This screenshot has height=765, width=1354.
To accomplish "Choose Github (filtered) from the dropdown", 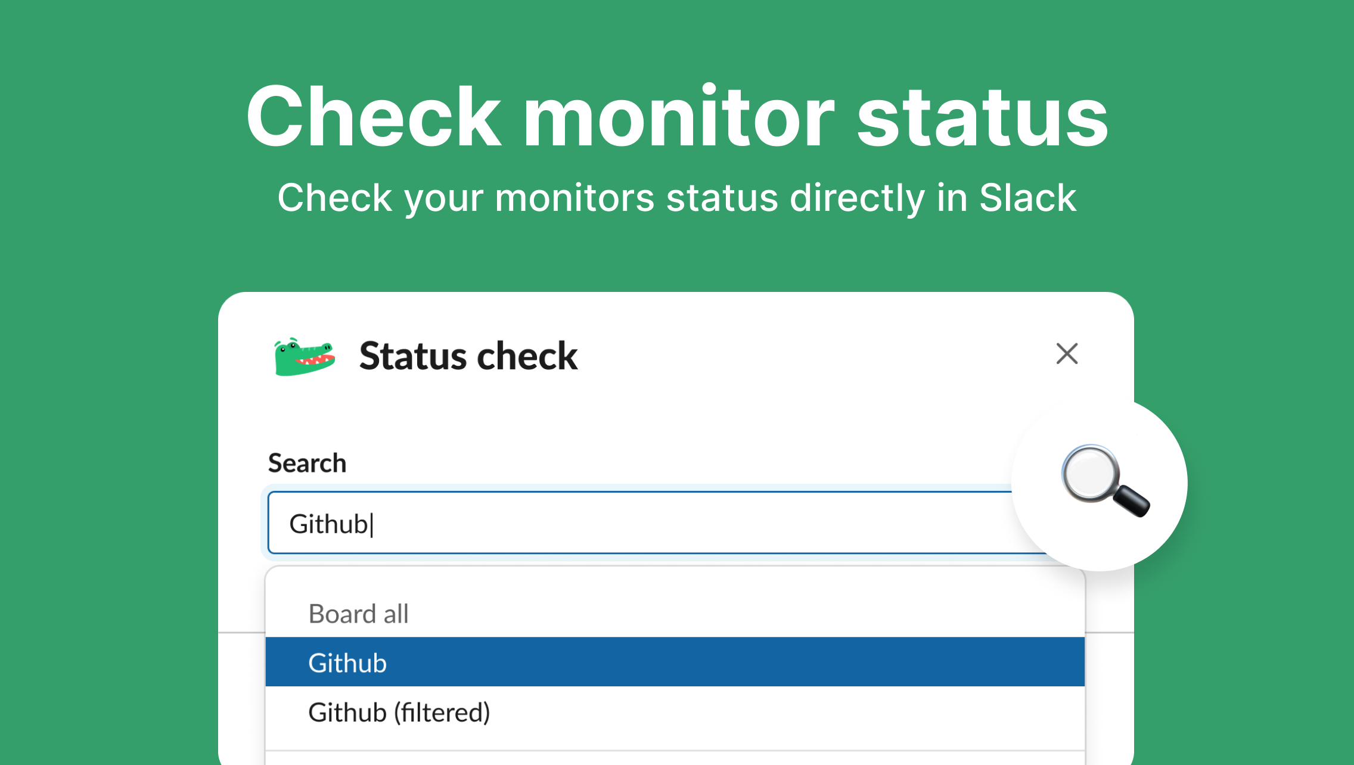I will click(399, 713).
